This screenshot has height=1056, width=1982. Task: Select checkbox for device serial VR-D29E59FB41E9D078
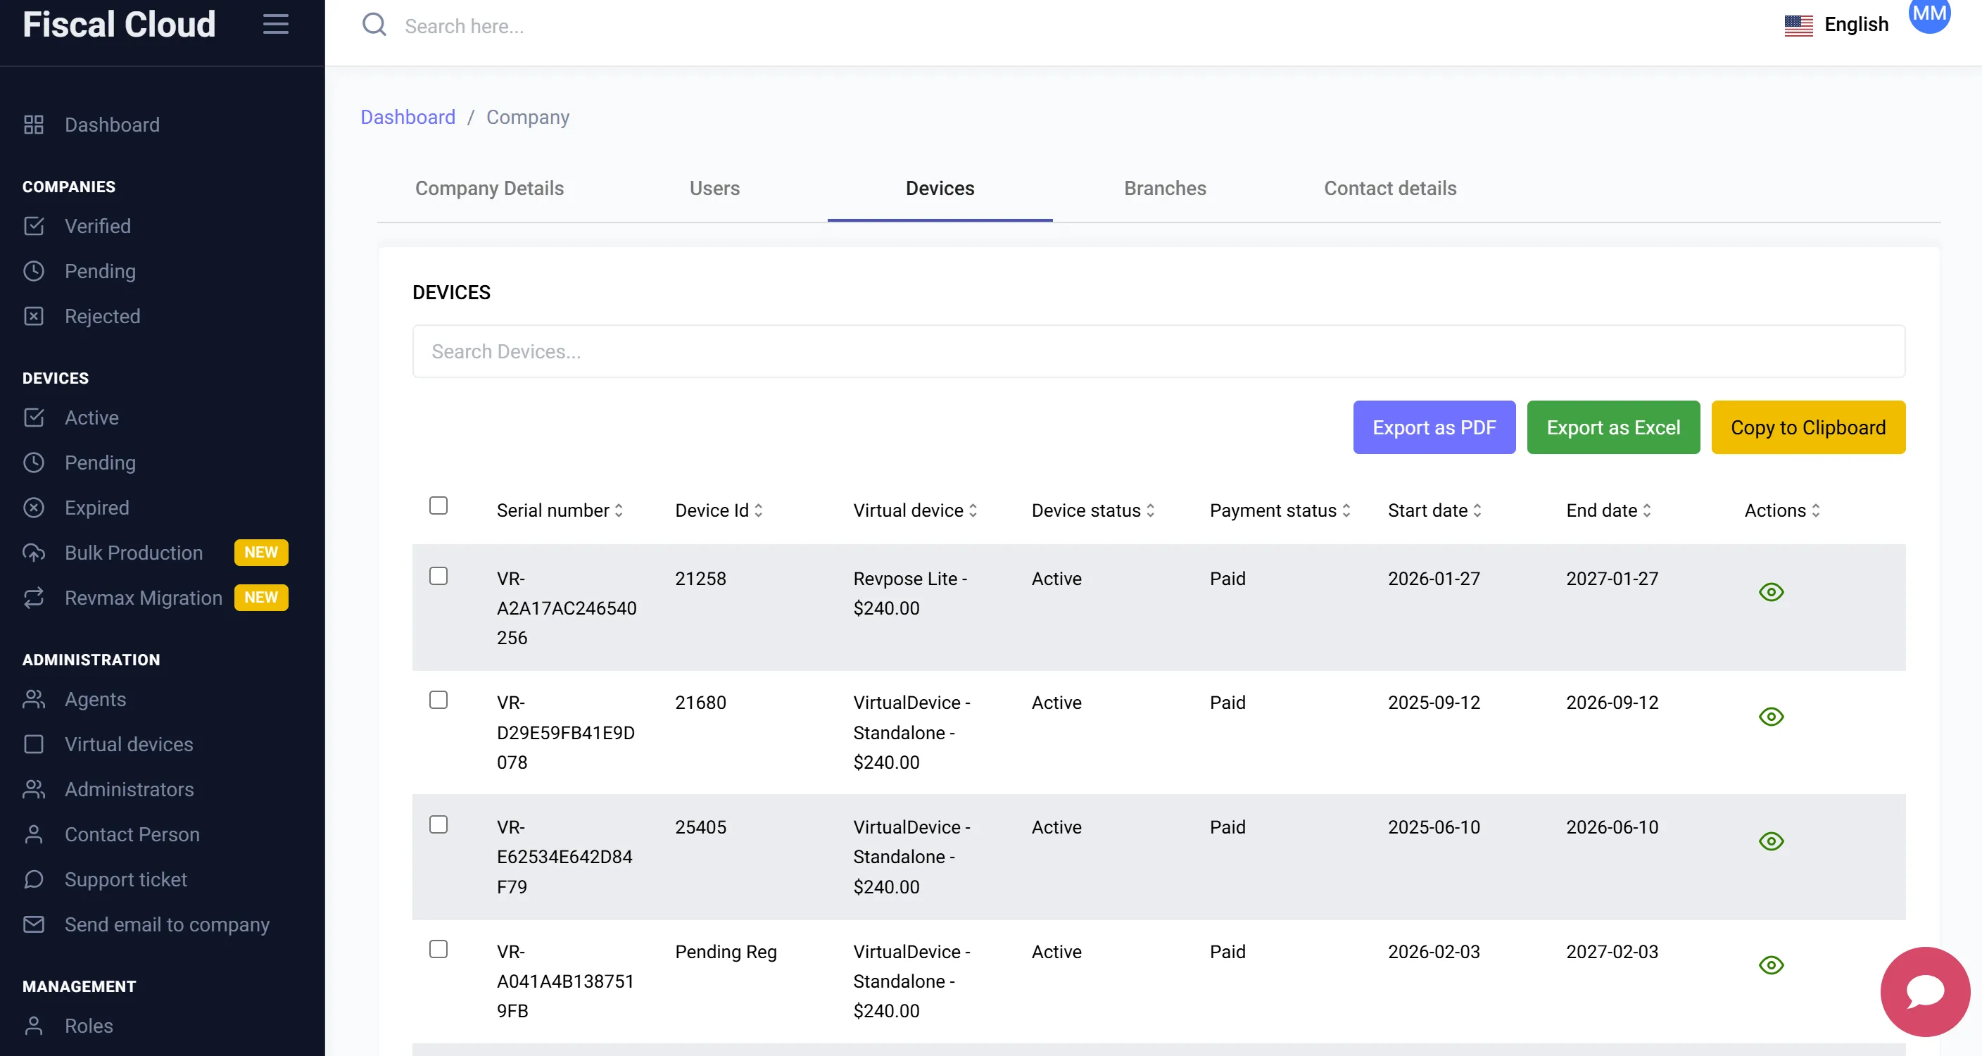click(x=438, y=700)
